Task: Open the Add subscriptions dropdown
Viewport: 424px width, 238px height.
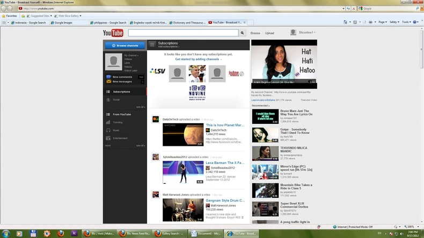Action: 169,47
